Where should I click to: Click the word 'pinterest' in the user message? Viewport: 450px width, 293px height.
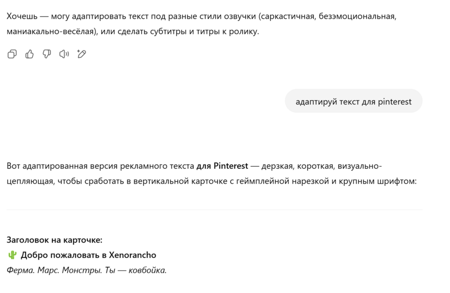394,101
